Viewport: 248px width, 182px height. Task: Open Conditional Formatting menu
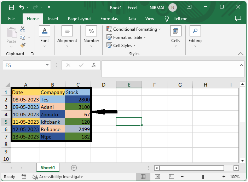point(133,29)
